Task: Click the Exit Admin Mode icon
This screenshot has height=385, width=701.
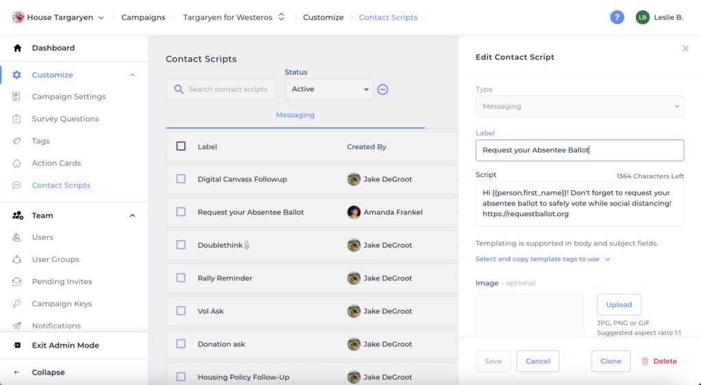Action: pyautogui.click(x=17, y=345)
